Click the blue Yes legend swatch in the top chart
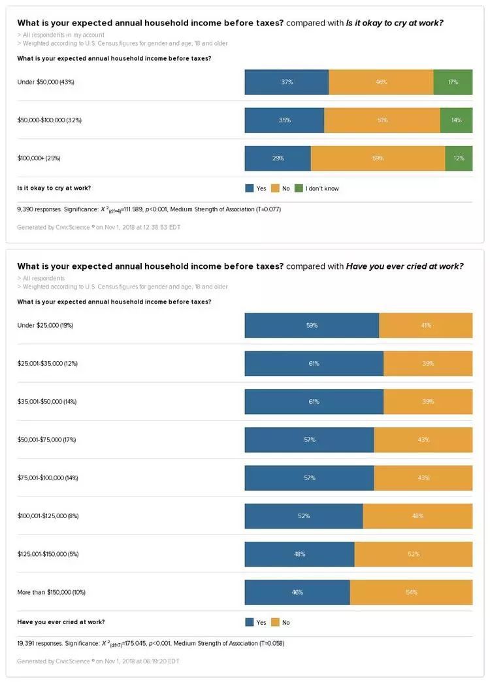Image resolution: width=490 pixels, height=683 pixels. [x=249, y=188]
